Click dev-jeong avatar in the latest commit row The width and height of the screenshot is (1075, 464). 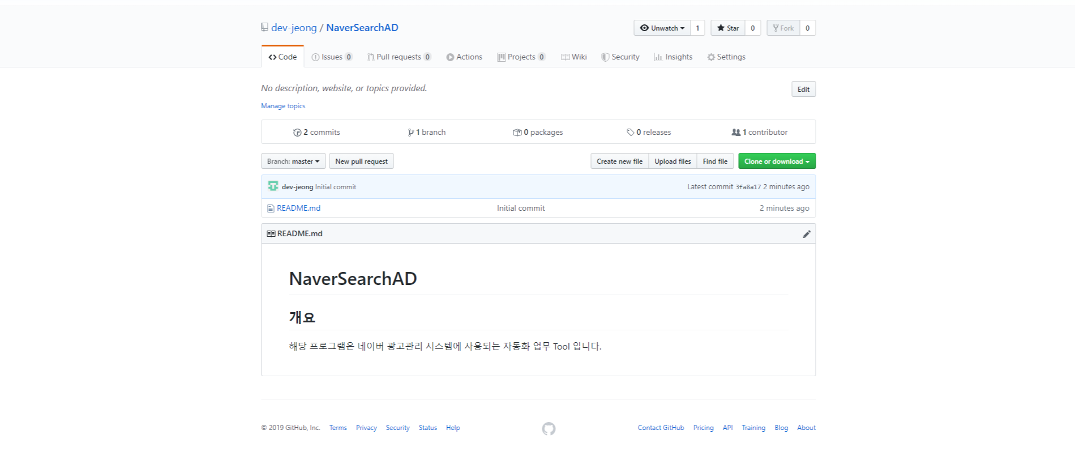pyautogui.click(x=273, y=186)
